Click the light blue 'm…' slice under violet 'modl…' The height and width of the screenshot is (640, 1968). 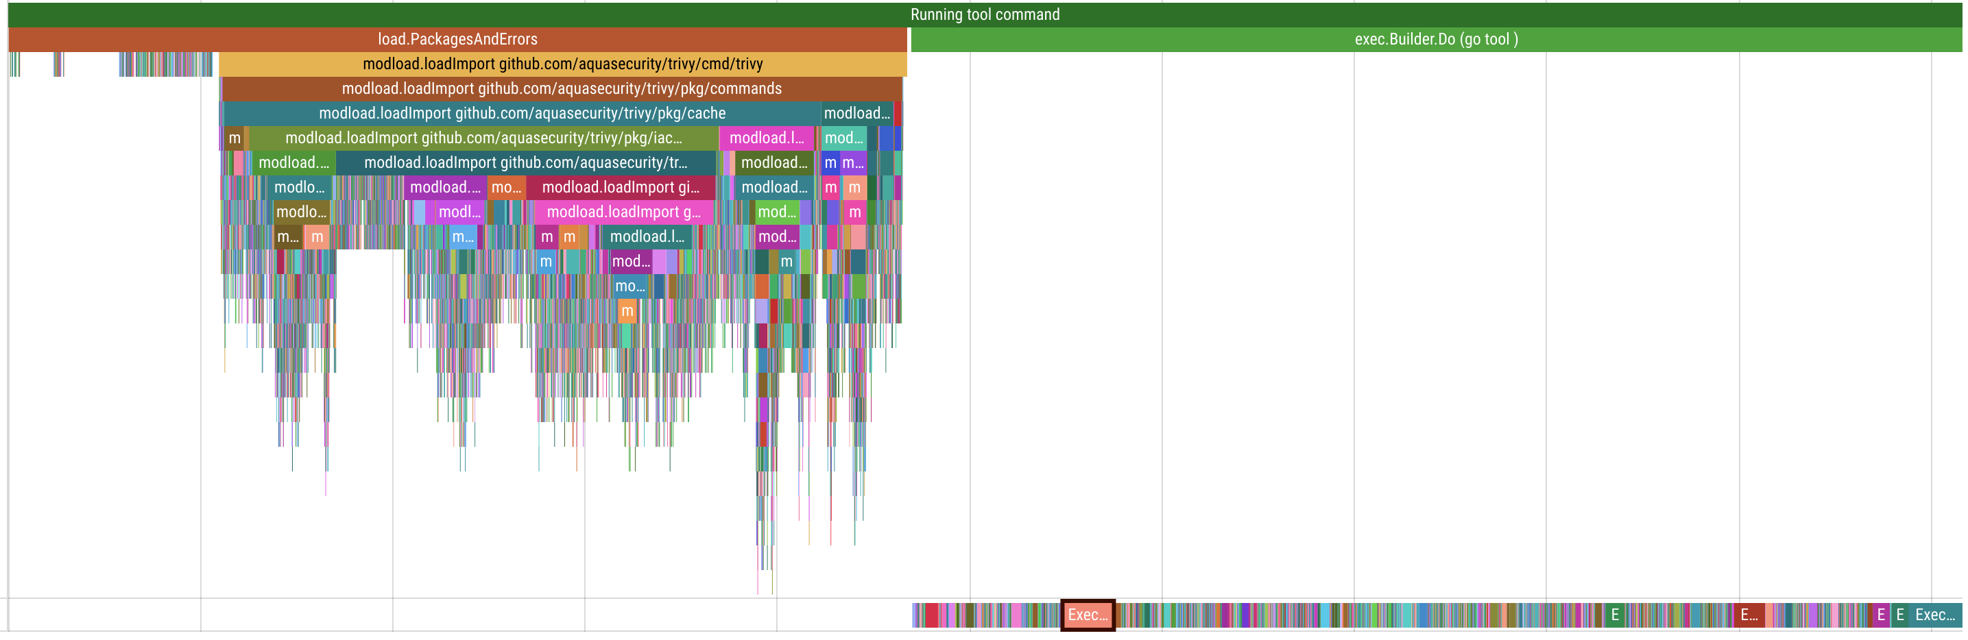463,237
